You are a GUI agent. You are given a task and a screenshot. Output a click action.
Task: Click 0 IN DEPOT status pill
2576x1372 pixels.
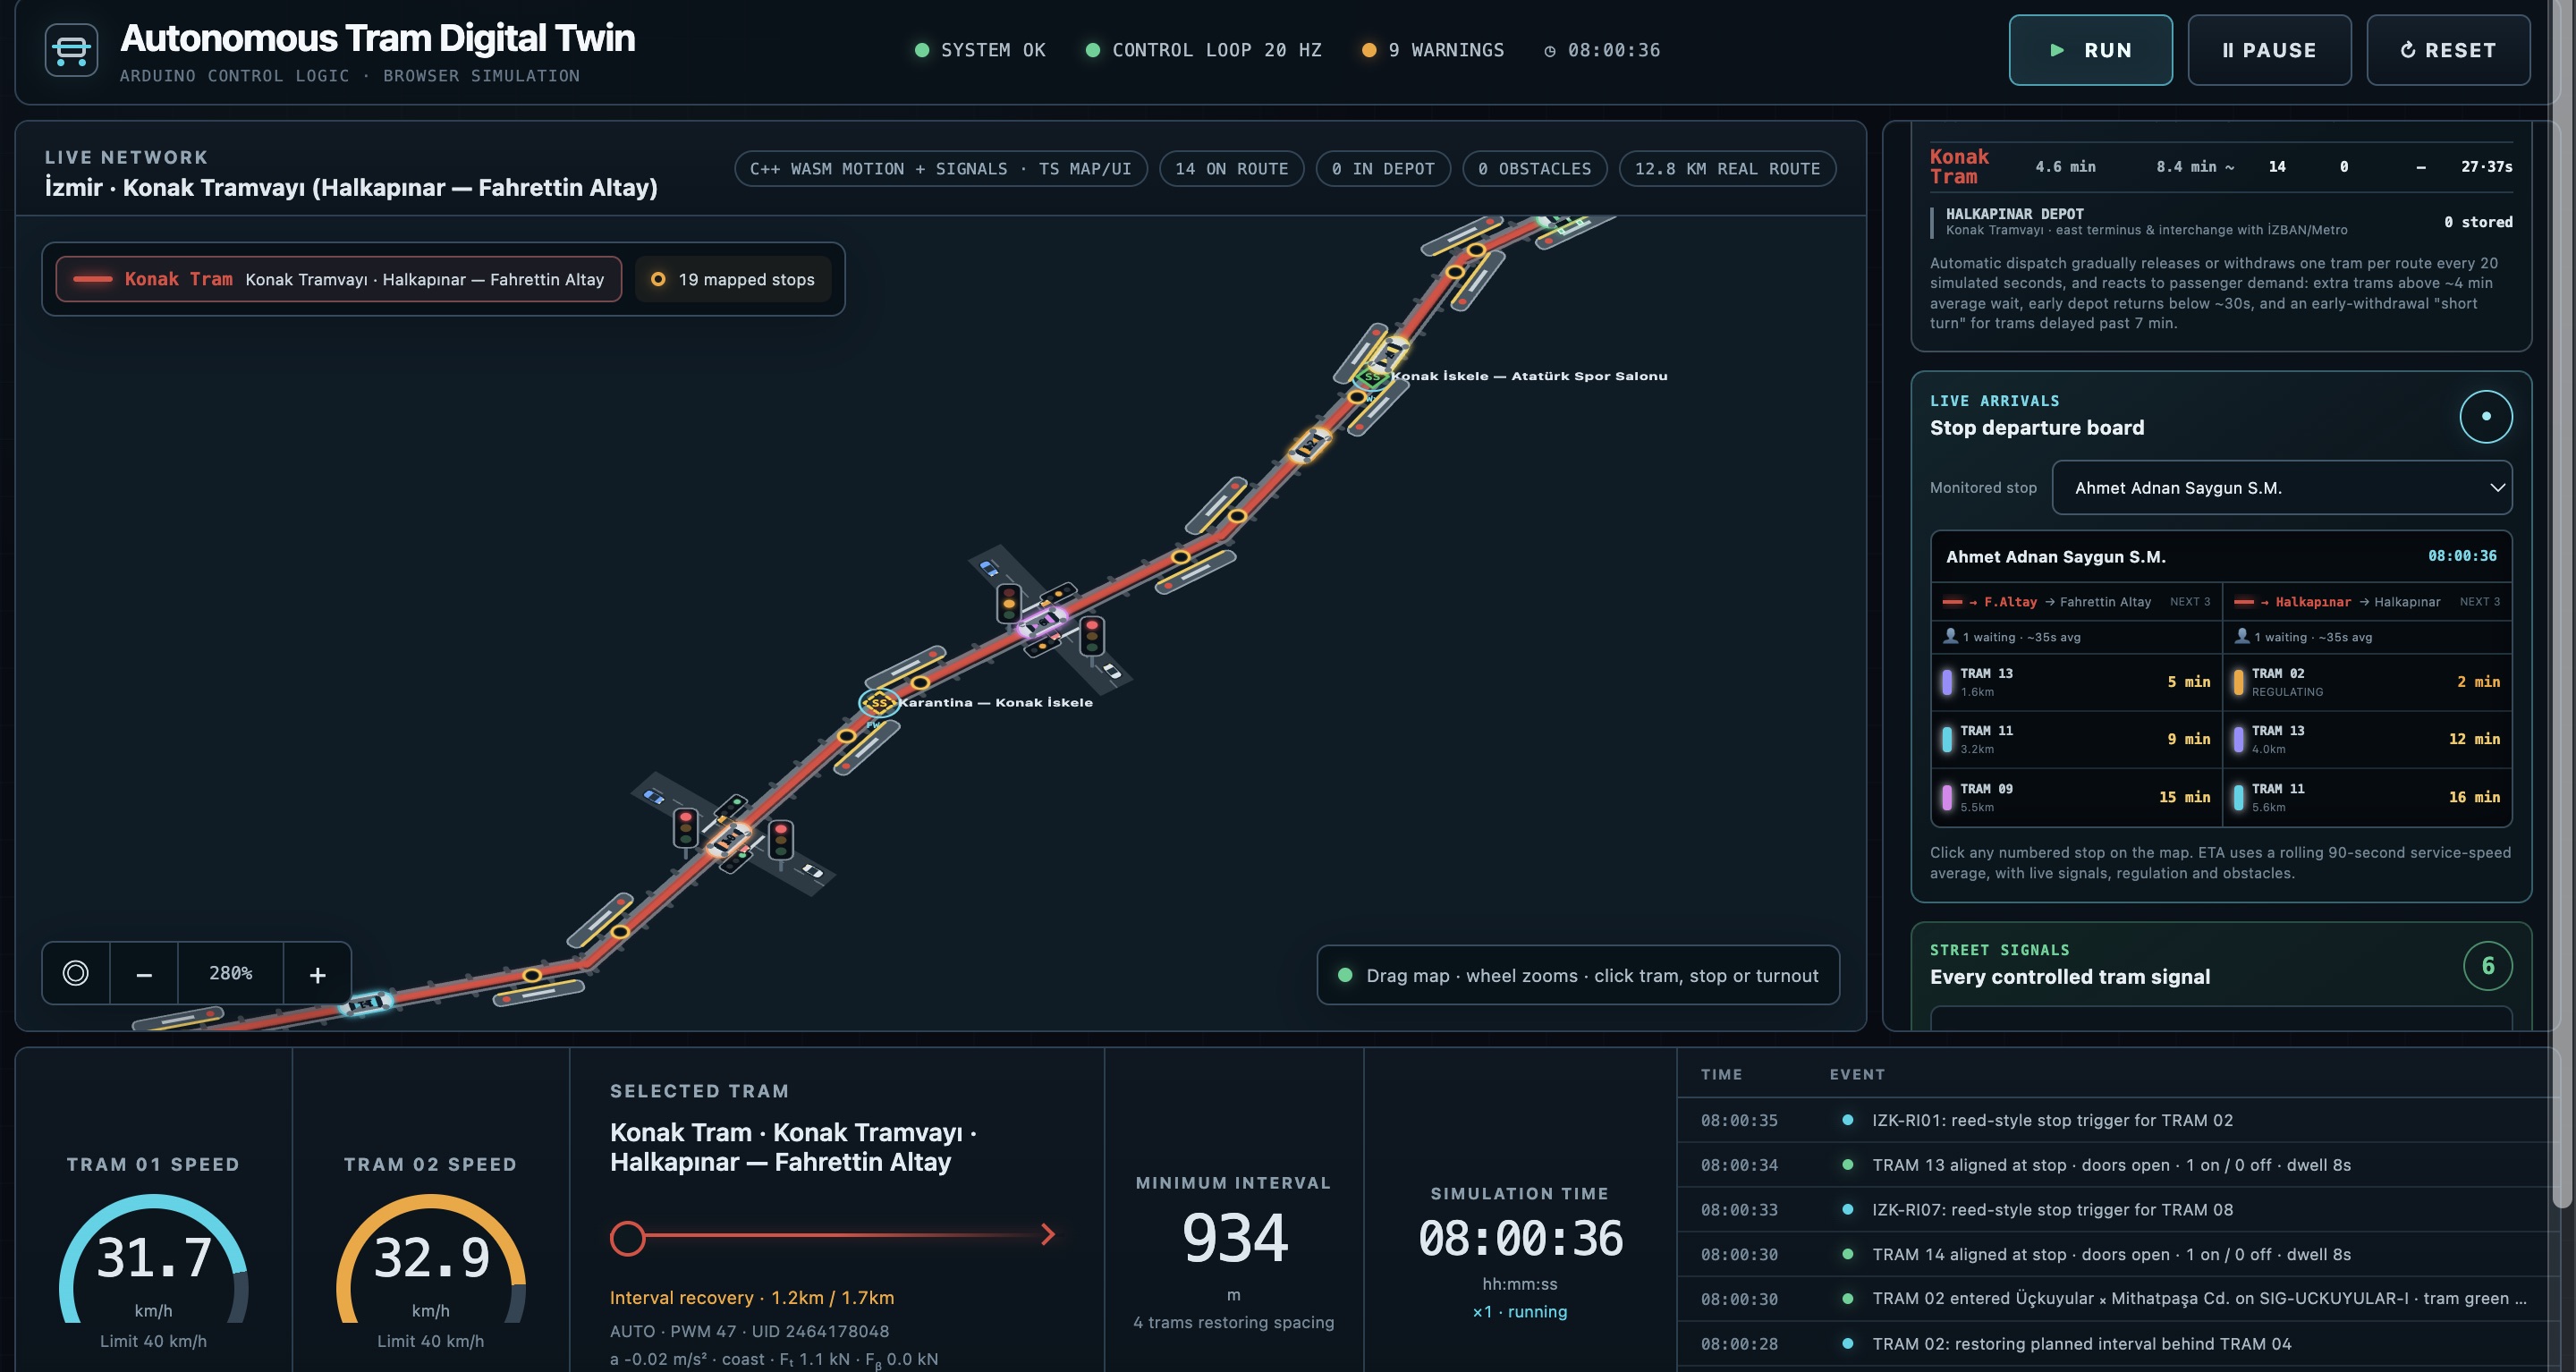(1383, 168)
